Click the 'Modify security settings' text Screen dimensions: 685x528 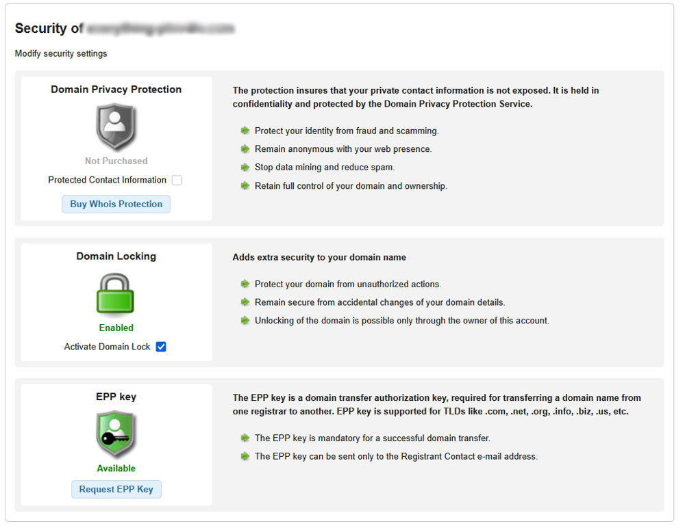point(60,53)
